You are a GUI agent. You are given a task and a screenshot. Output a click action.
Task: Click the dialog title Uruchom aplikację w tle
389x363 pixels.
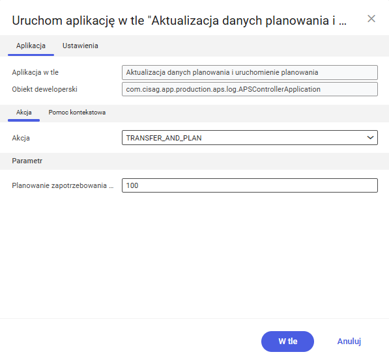click(179, 20)
